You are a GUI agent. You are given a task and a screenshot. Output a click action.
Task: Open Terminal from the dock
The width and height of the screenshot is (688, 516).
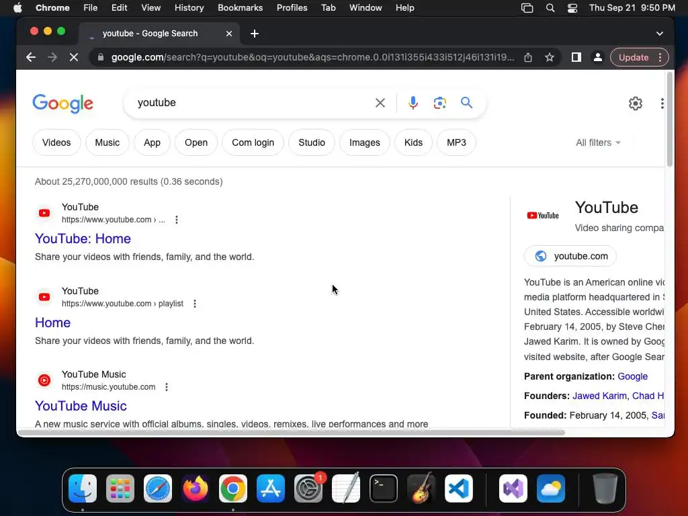384,488
